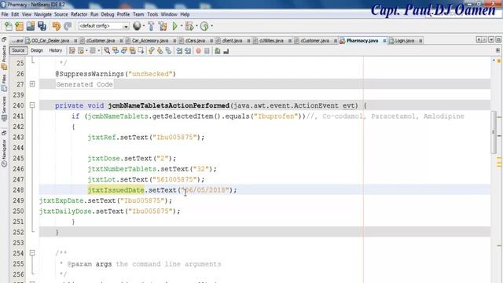Image resolution: width=503 pixels, height=283 pixels.
Task: Switch editor to Source view
Action: pos(18,50)
